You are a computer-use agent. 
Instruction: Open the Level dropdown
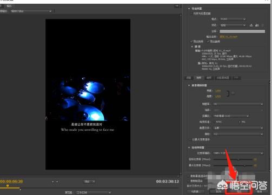click(x=238, y=134)
